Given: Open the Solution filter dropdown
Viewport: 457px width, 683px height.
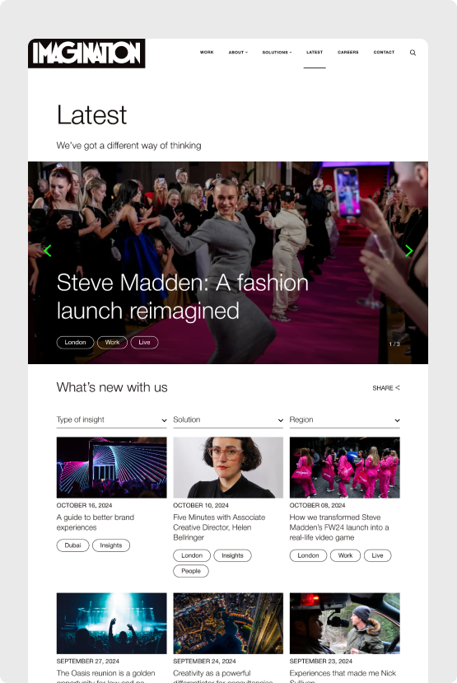Looking at the screenshot, I should 228,420.
